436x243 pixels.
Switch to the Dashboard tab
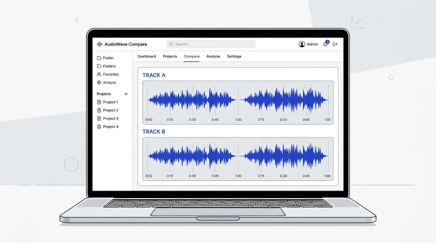pyautogui.click(x=146, y=56)
